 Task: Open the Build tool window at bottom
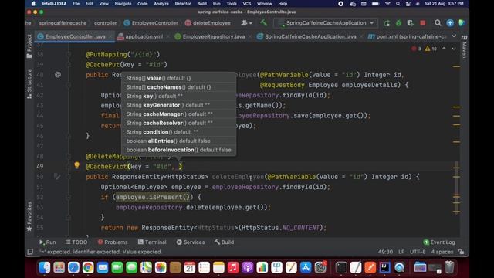224,242
